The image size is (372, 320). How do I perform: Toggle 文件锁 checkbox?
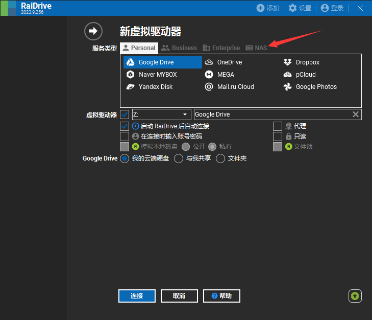coord(278,147)
